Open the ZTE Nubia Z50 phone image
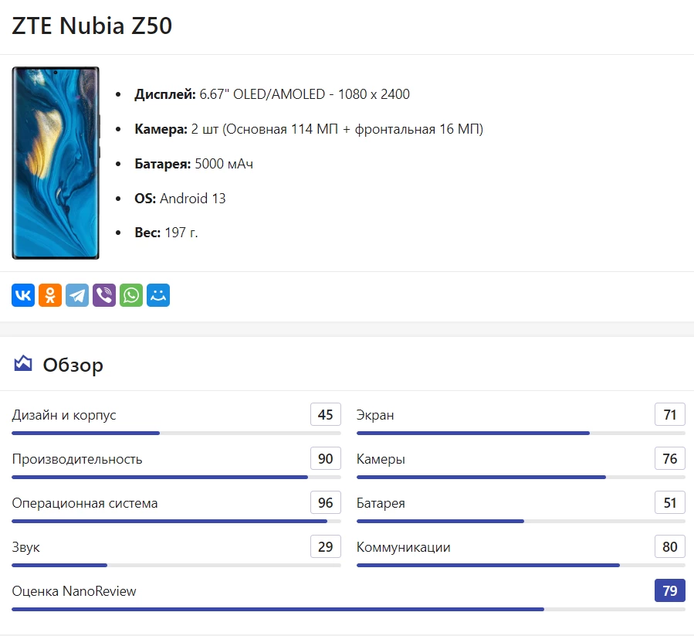The width and height of the screenshot is (694, 636). click(x=56, y=163)
